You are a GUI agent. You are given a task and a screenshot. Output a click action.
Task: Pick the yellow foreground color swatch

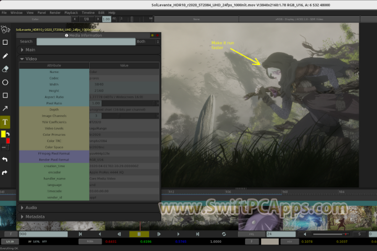coord(3,134)
